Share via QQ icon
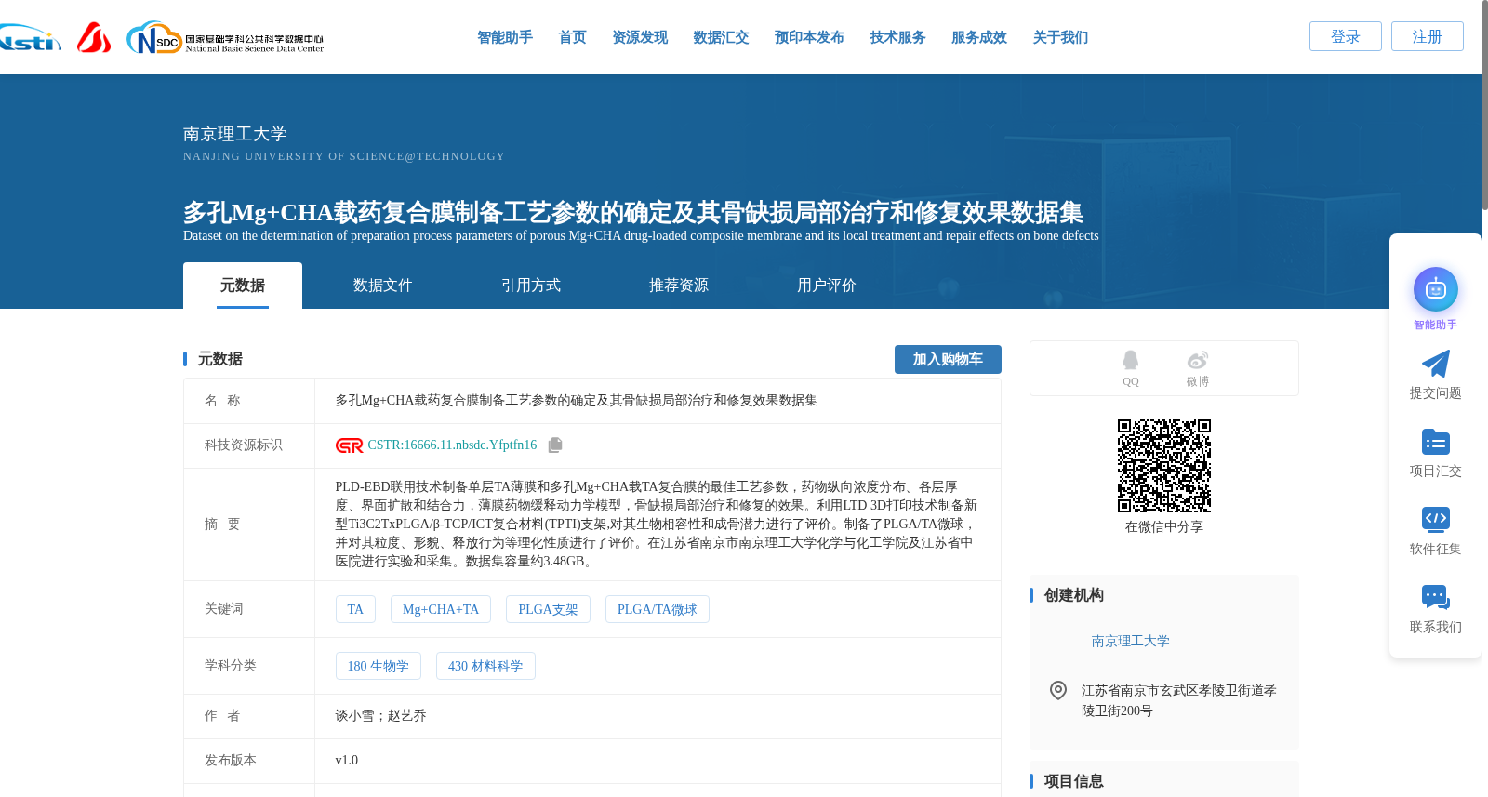 1130,360
